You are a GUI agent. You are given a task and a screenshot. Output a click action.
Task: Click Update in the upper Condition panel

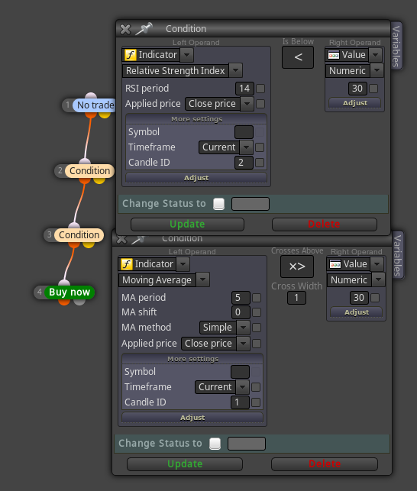pos(187,225)
